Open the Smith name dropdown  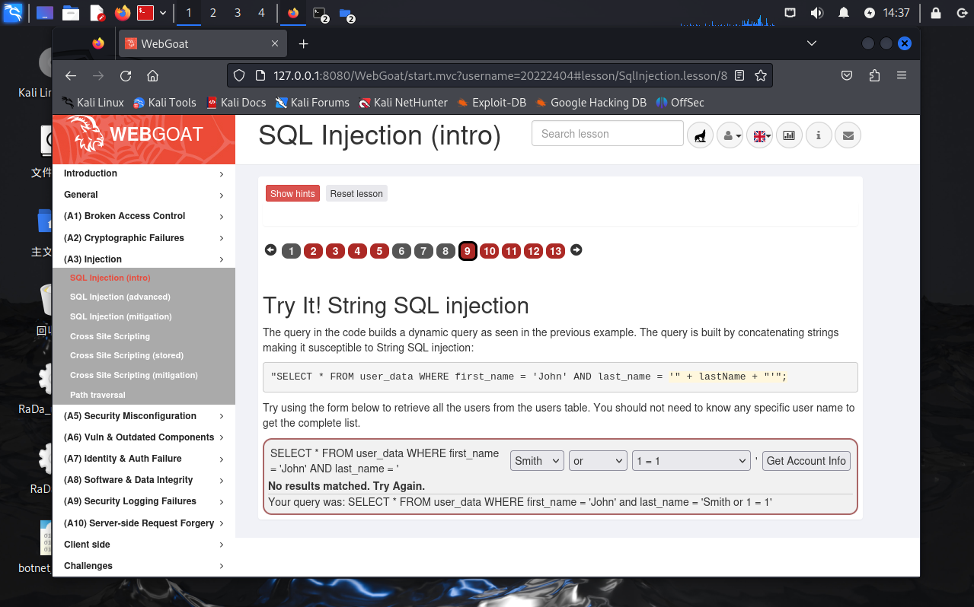click(537, 461)
